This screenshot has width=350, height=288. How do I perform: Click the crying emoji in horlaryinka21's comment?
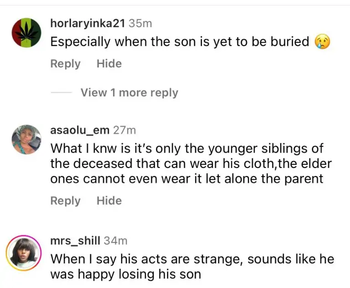pos(322,42)
